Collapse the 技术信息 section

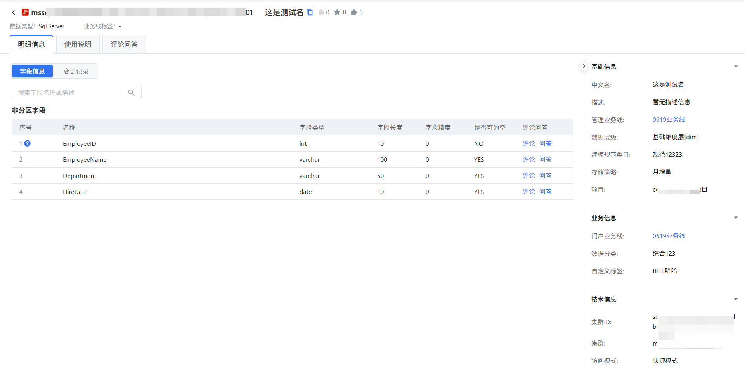[736, 299]
